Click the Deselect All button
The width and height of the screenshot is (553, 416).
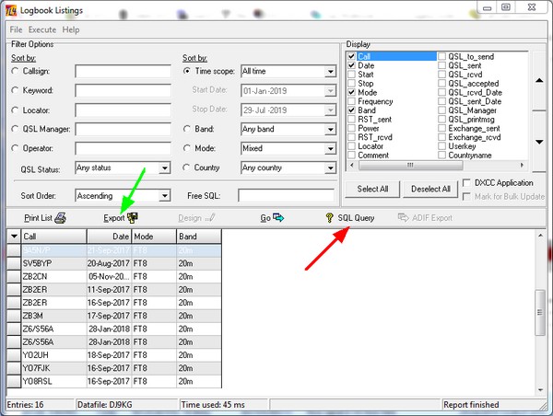[x=430, y=190]
